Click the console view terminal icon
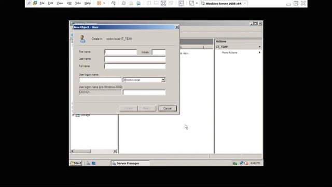 [181, 3]
